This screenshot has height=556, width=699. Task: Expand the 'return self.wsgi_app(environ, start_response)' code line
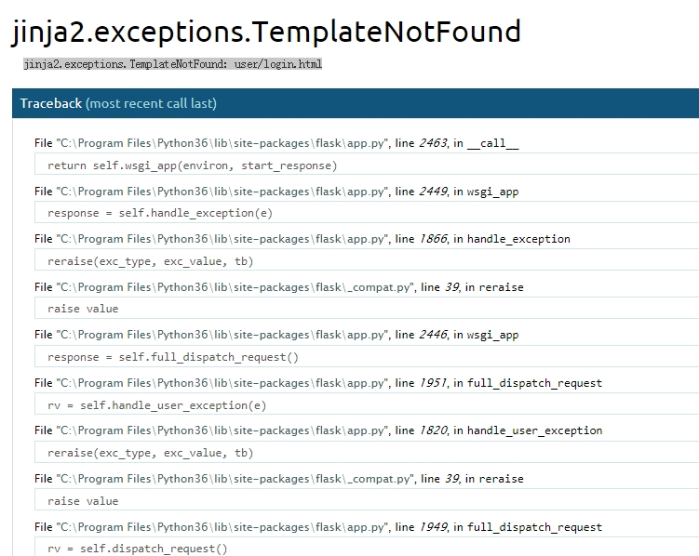point(193,165)
